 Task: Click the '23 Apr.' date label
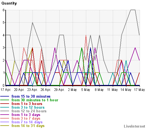click(33, 90)
